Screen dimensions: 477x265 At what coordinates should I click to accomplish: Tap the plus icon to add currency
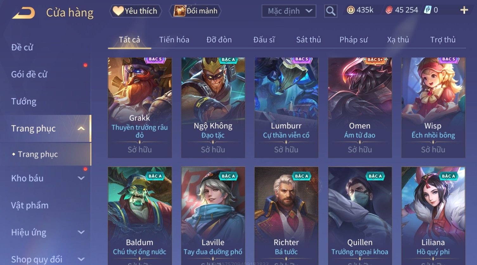click(464, 10)
